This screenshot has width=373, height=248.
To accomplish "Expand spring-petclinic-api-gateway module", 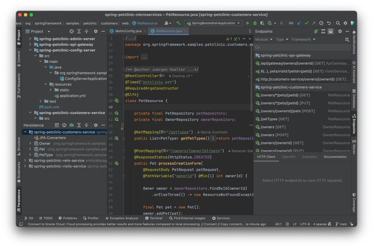I will (x=30, y=44).
